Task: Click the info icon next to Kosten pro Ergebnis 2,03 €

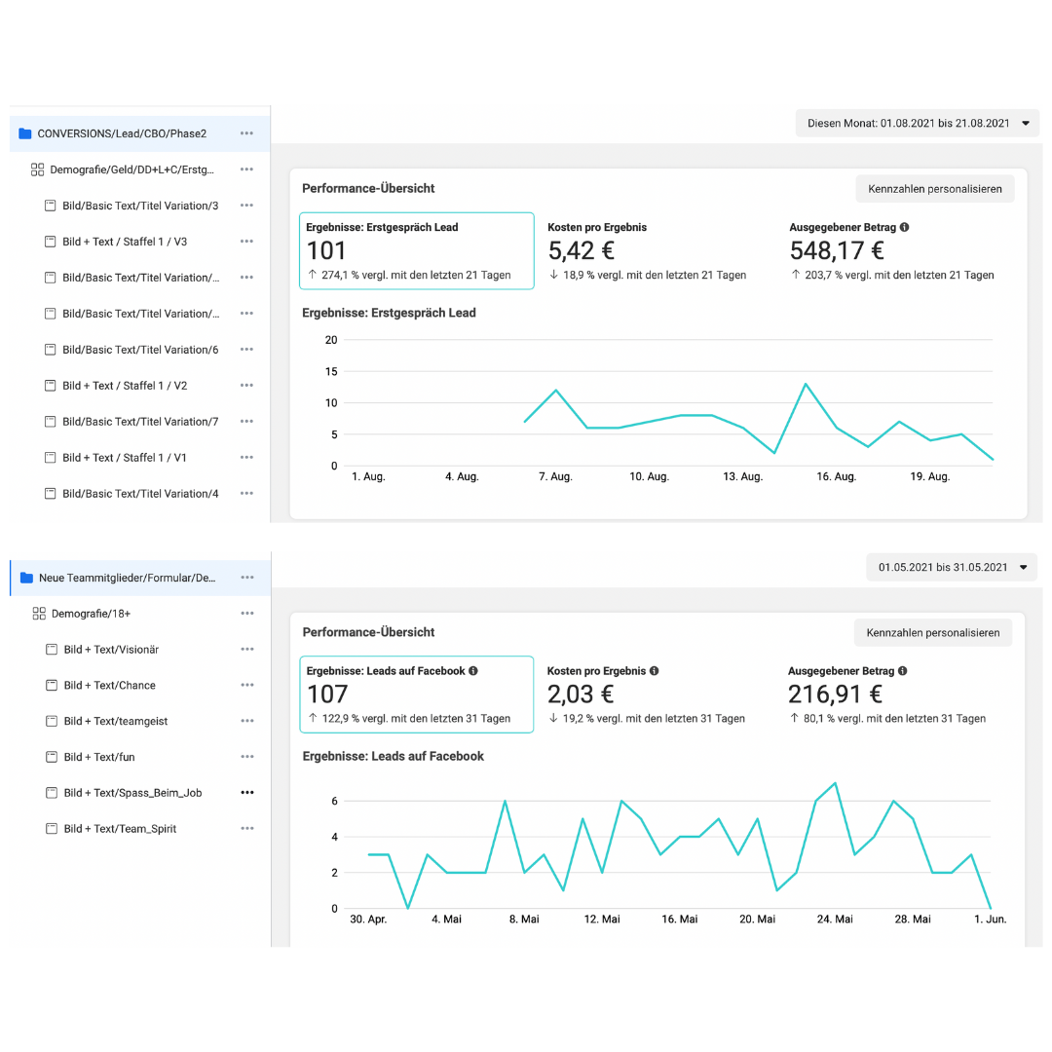Action: 655,671
